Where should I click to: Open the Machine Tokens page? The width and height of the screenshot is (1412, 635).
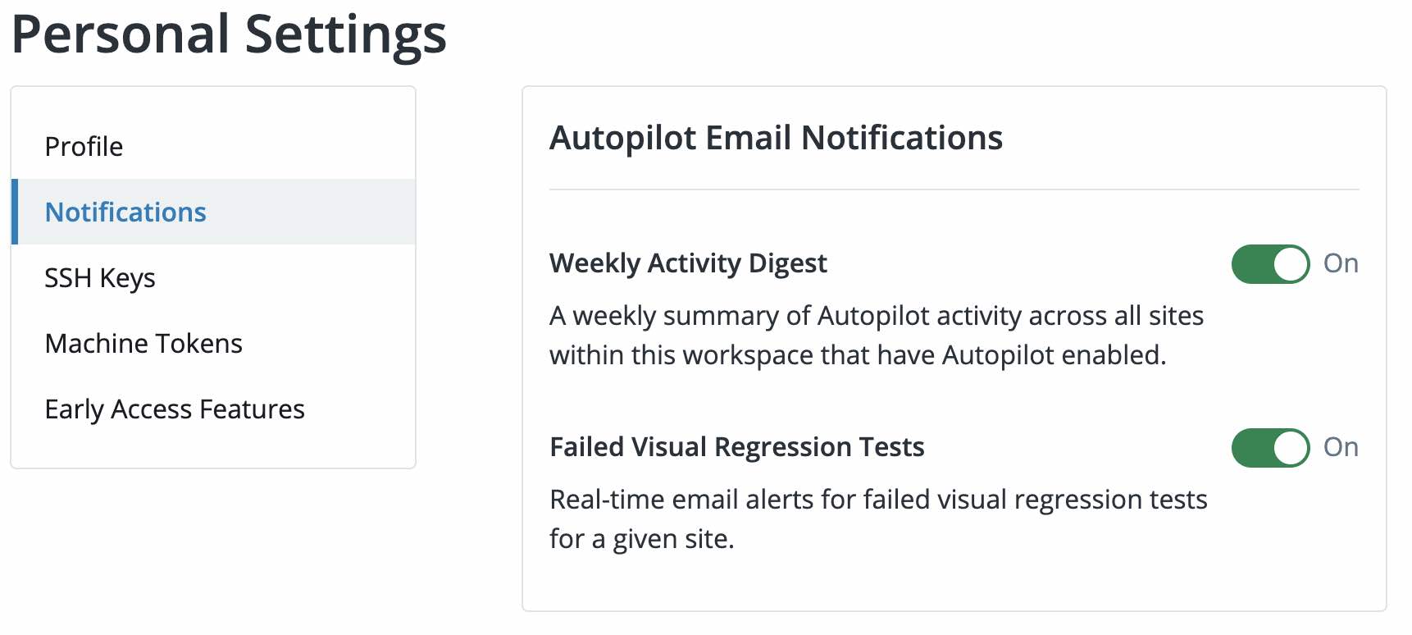click(143, 344)
